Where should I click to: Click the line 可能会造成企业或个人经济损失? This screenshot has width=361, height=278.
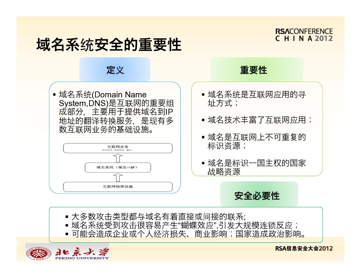[x=189, y=234]
